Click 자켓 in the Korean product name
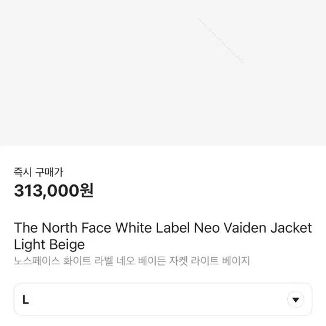Viewport: 326px width, 326px height. [179, 261]
